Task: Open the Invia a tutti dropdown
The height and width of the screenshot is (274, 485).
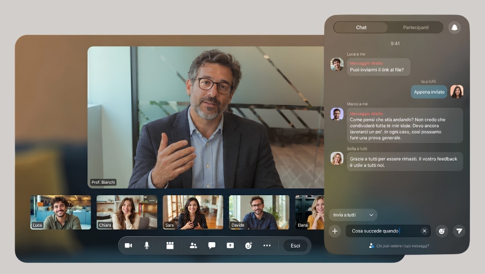Action: coord(353,215)
